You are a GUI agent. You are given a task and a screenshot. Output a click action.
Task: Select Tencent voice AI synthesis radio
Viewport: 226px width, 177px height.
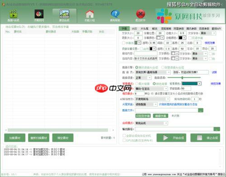coord(137,67)
